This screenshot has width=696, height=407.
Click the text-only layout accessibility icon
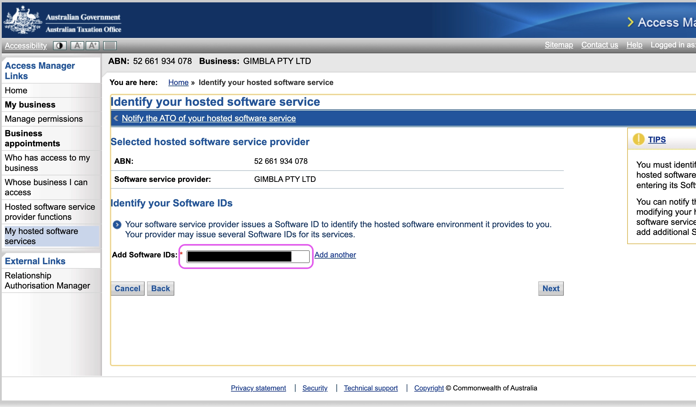(110, 46)
